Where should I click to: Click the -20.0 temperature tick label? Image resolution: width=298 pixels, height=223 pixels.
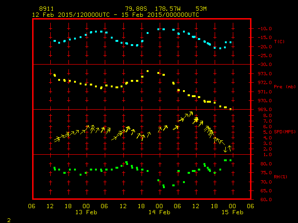click(x=265, y=47)
